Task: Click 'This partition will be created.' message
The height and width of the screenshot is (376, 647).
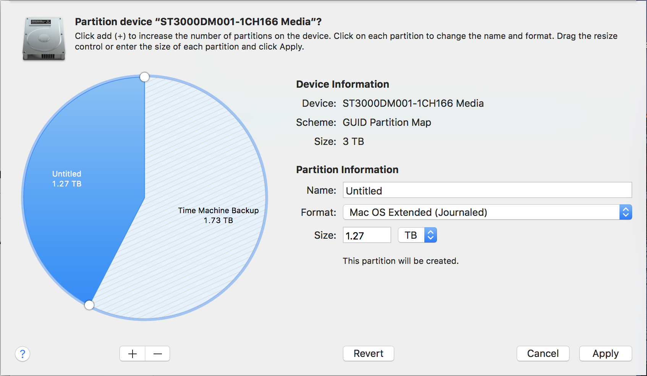Action: pos(401,261)
